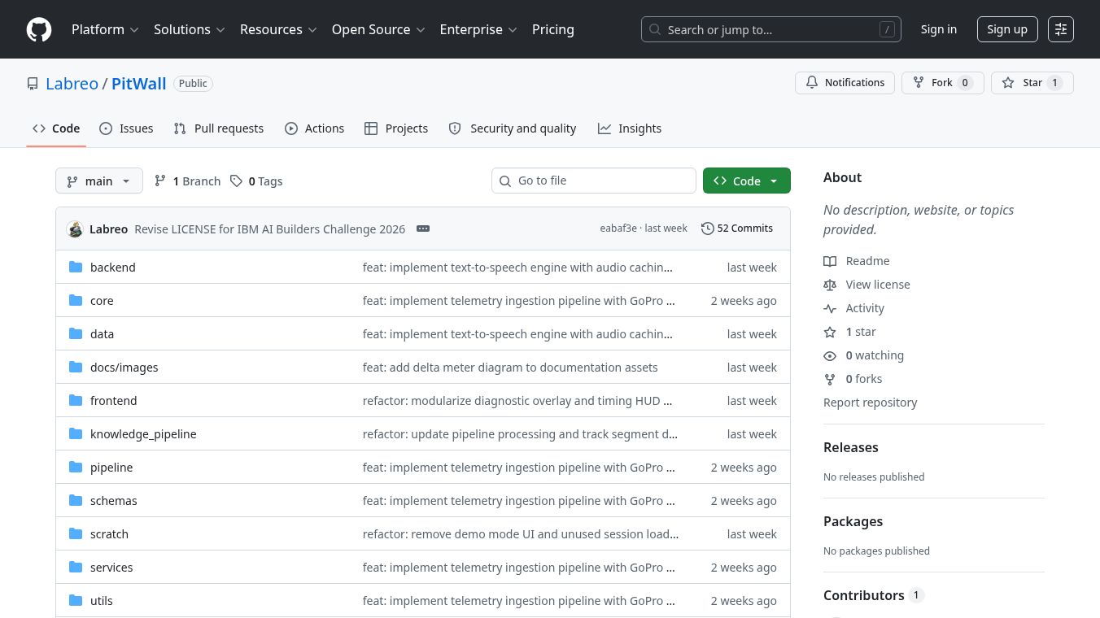Open the knowledge_pipeline folder
1100x618 pixels.
[143, 434]
